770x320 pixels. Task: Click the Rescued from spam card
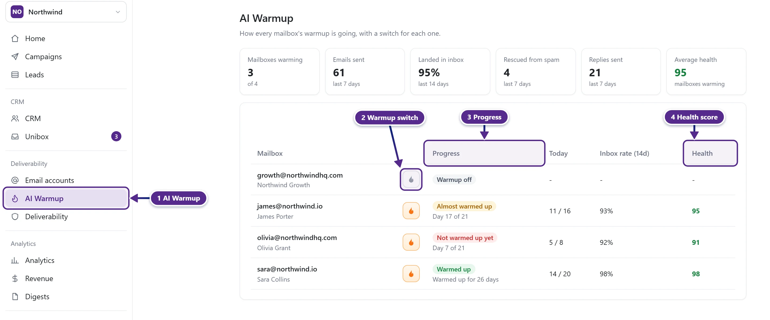[x=535, y=71]
